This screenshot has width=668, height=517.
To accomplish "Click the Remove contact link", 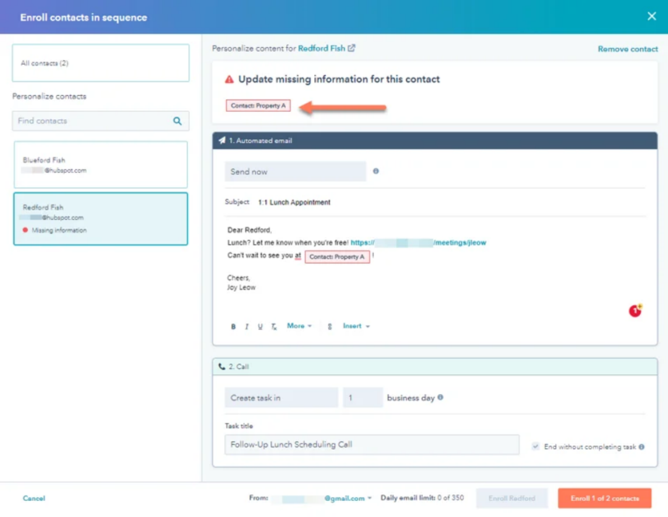I will coord(627,49).
